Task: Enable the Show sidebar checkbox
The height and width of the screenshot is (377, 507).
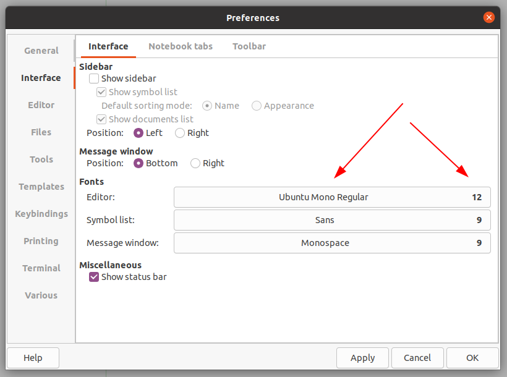Action: click(x=94, y=78)
